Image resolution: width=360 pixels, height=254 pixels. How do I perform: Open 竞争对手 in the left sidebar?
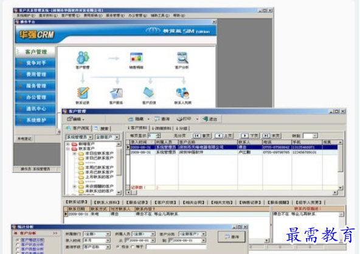click(35, 63)
